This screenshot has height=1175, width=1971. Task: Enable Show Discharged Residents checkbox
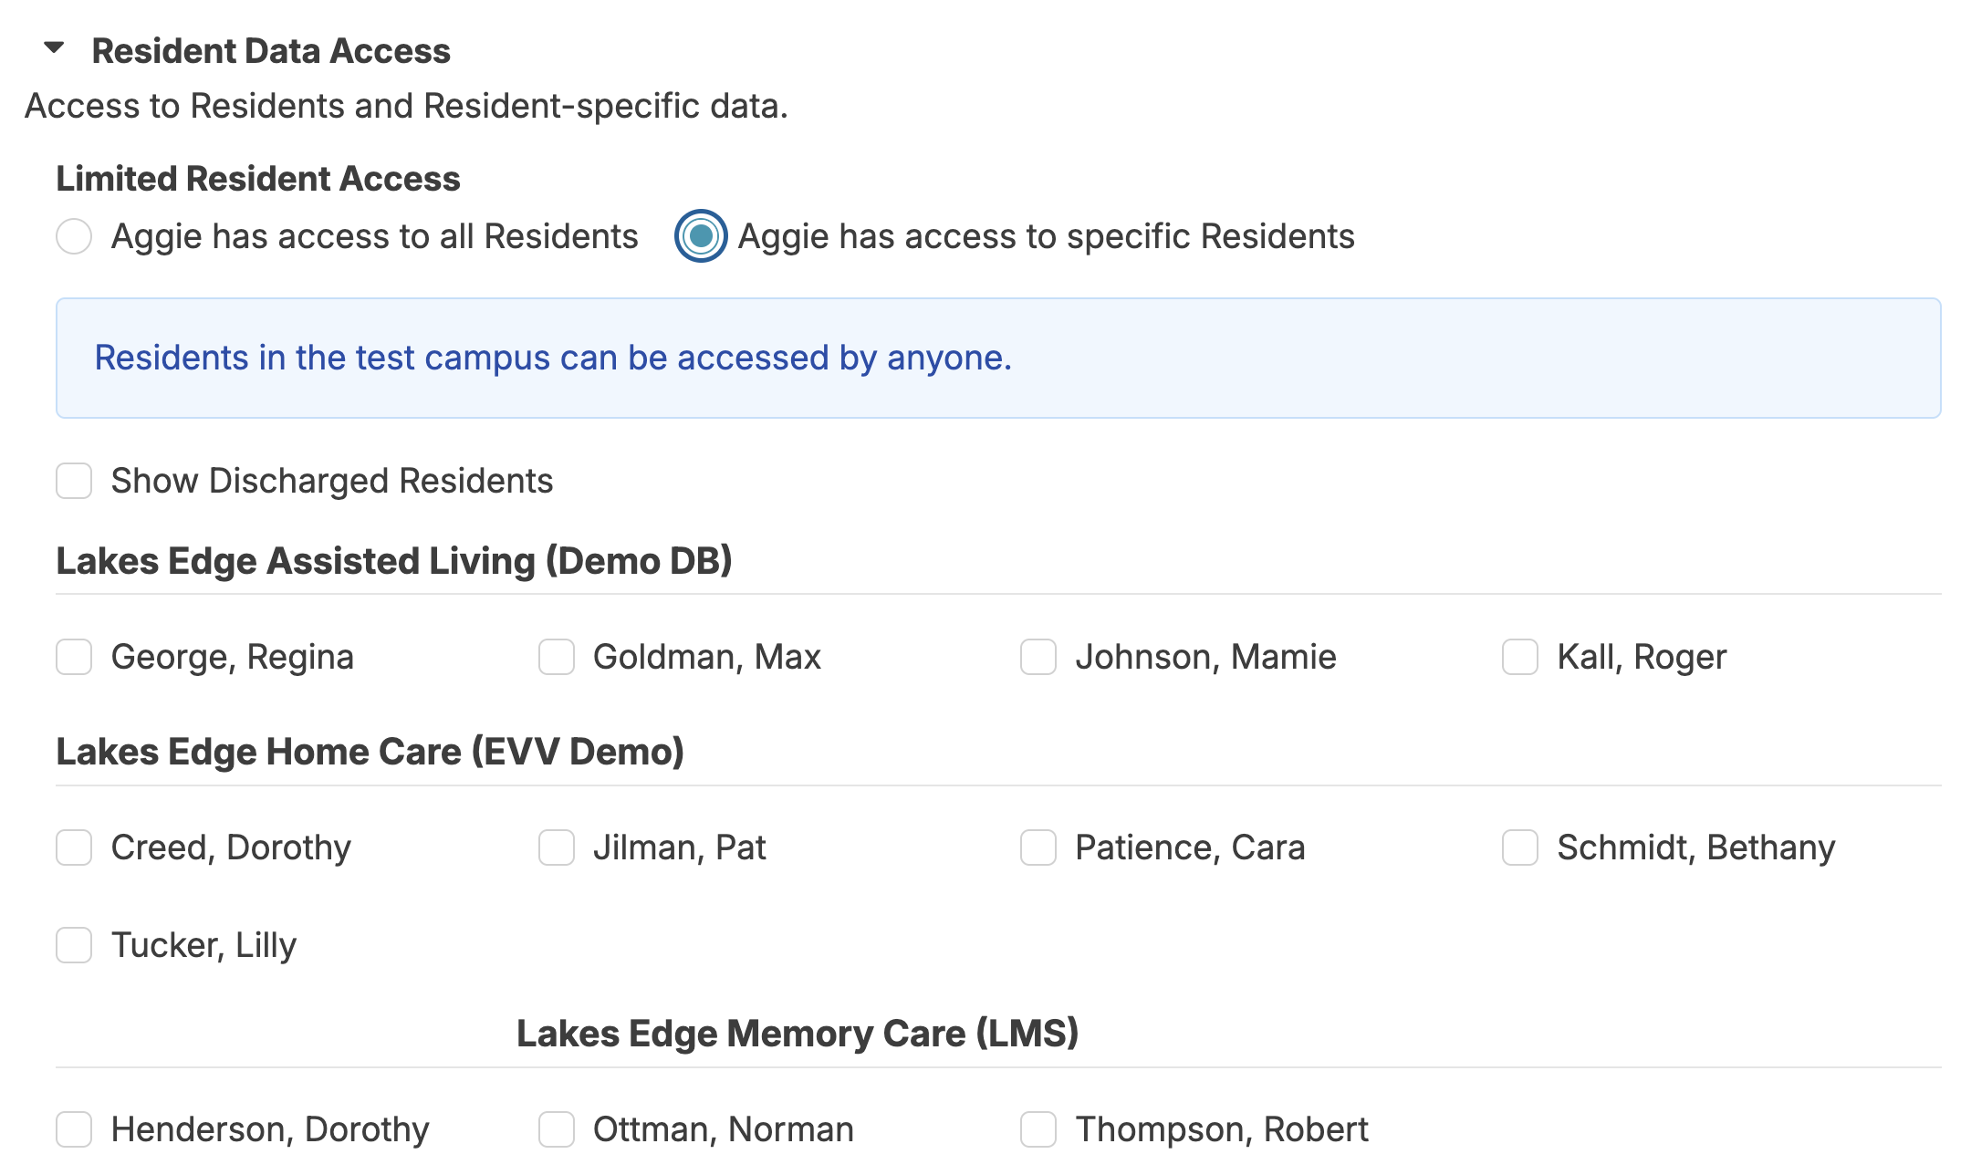74,481
